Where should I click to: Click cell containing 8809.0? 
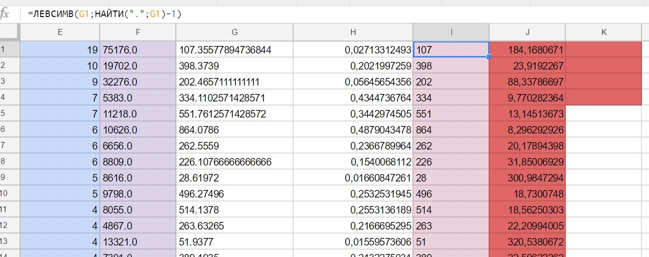click(138, 161)
